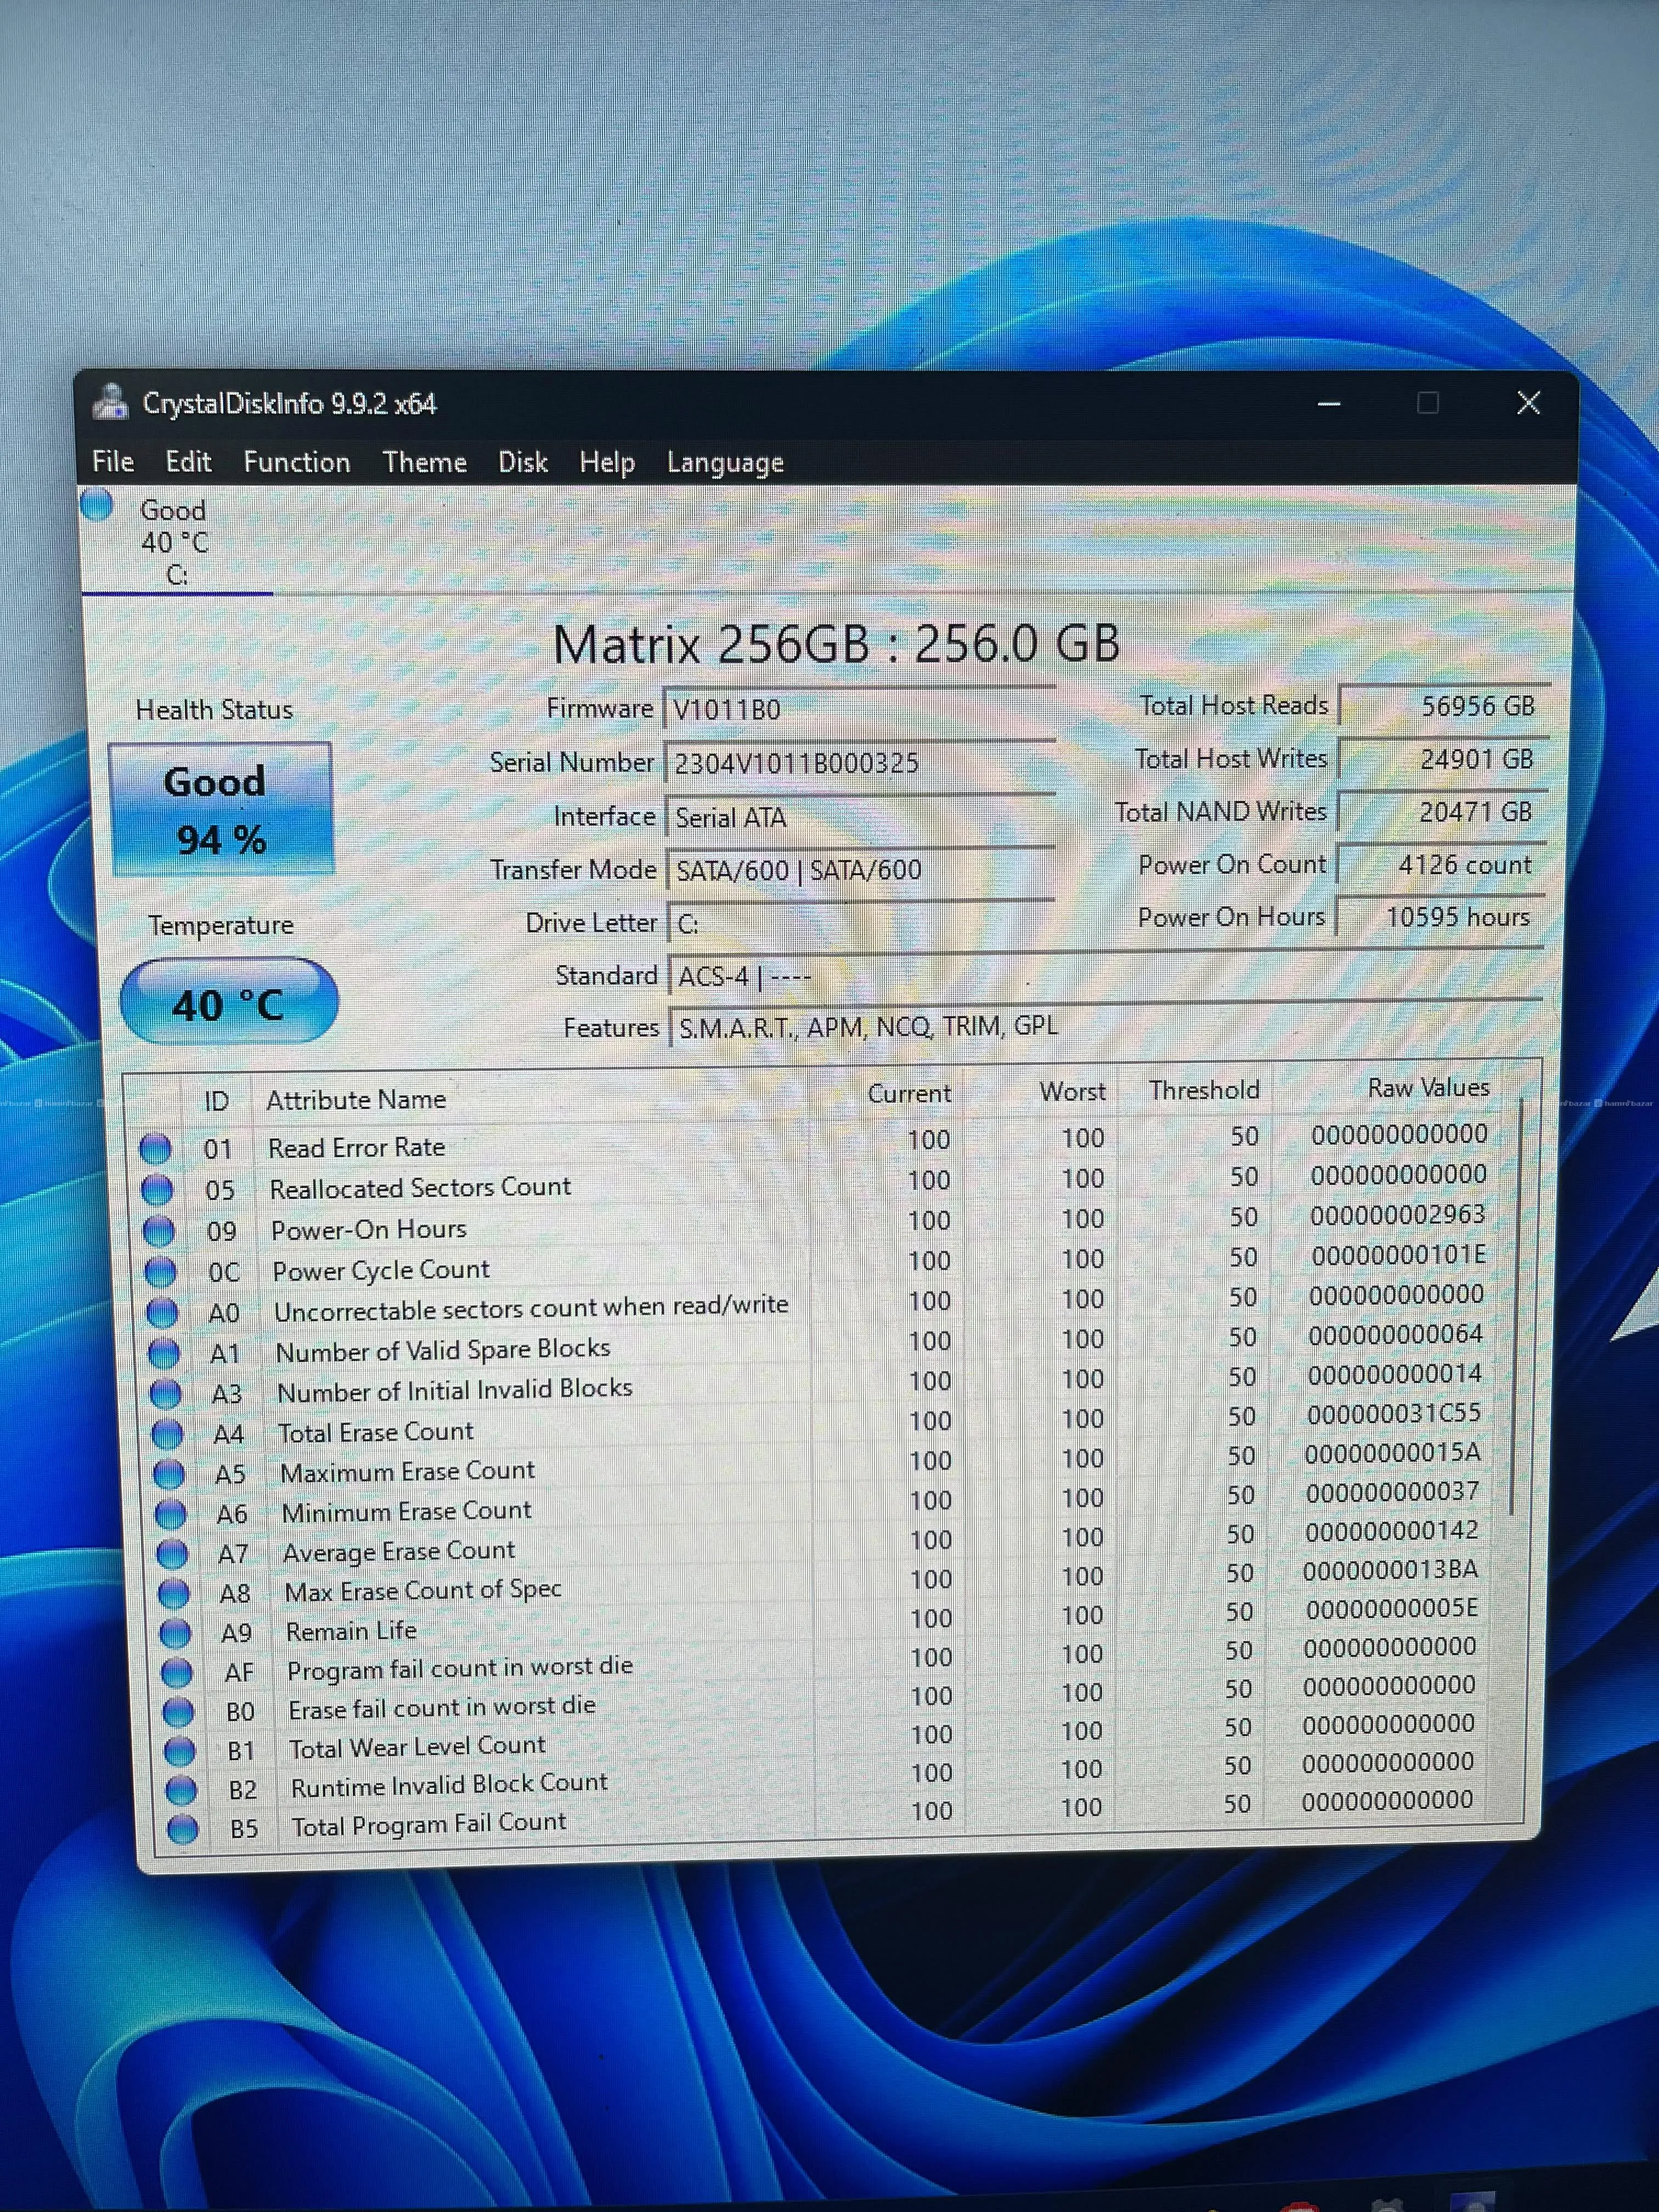The image size is (1659, 2212).
Task: Open the Theme menu
Action: (x=425, y=462)
